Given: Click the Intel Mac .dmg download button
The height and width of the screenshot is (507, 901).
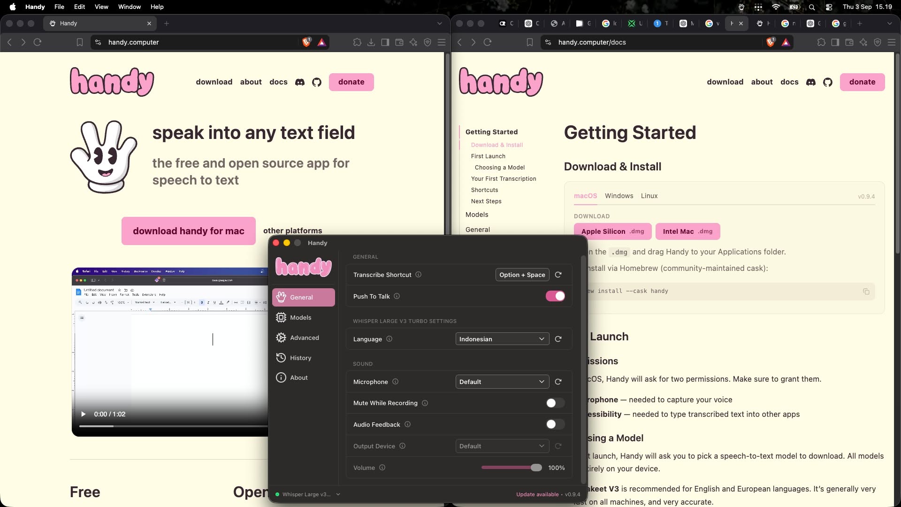Looking at the screenshot, I should [x=687, y=231].
